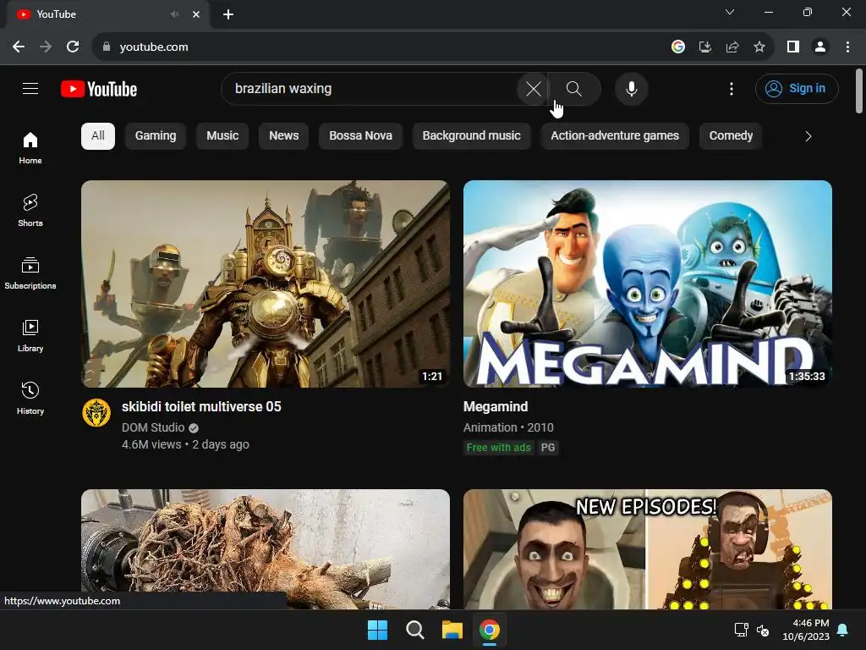Screen dimensions: 866x650
Task: Click the Free with ads badge
Action: 498,448
